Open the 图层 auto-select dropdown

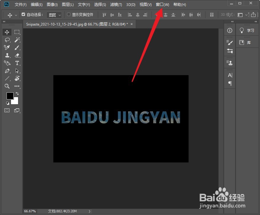click(54, 15)
